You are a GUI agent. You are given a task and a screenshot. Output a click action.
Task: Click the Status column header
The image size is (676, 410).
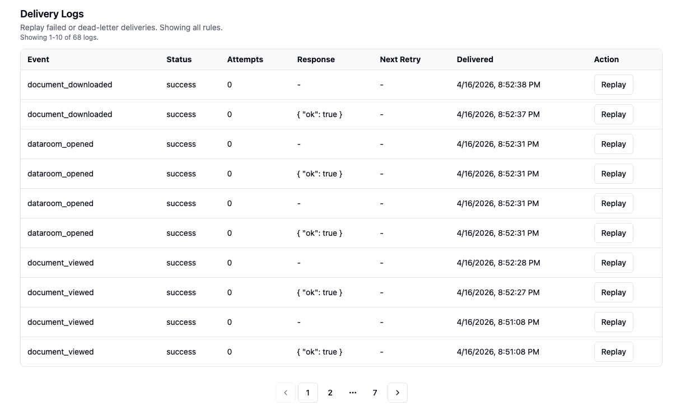click(179, 59)
